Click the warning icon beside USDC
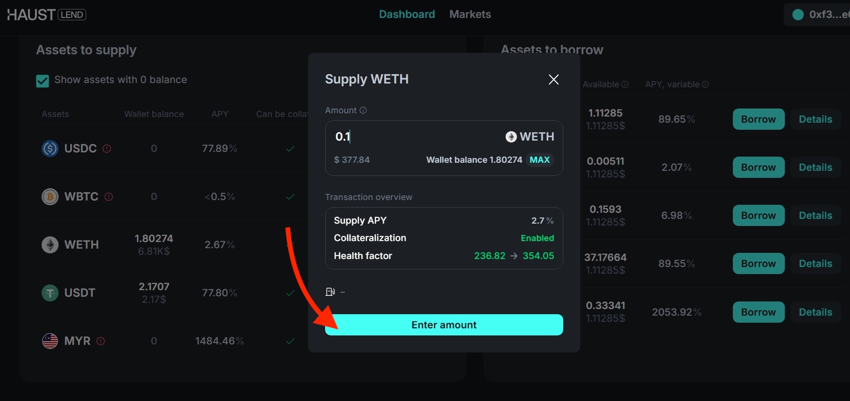This screenshot has height=401, width=850. click(x=107, y=149)
